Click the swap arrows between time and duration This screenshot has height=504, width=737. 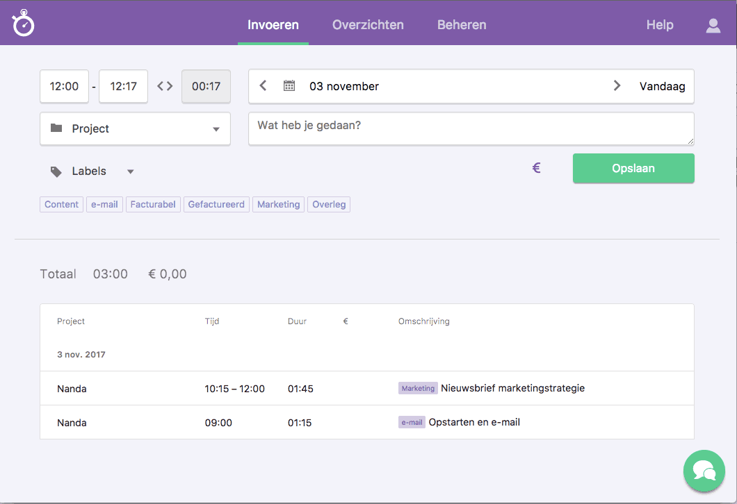pos(165,86)
